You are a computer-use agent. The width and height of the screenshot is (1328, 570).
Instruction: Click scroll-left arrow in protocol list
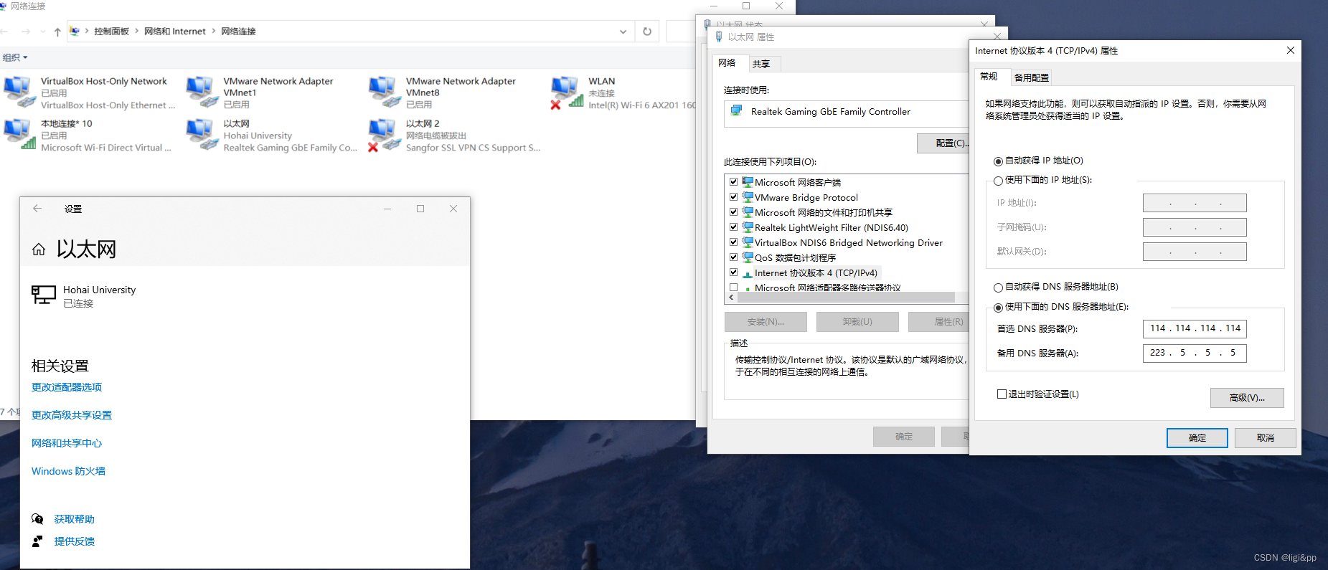coord(732,297)
